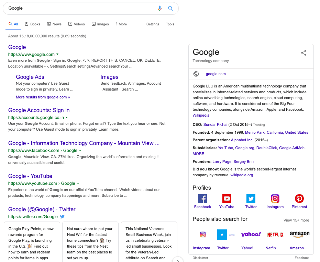Open the Google - YouTube result
320x262 pixels.
pyautogui.click(x=30, y=176)
